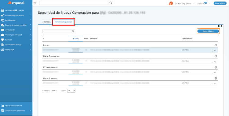Expand Conservar y recuperar mis datos chevron

[x=30, y=25]
